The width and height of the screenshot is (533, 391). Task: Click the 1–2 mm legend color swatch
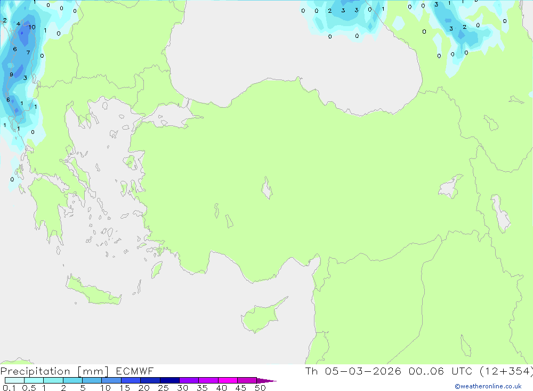pyautogui.click(x=53, y=380)
